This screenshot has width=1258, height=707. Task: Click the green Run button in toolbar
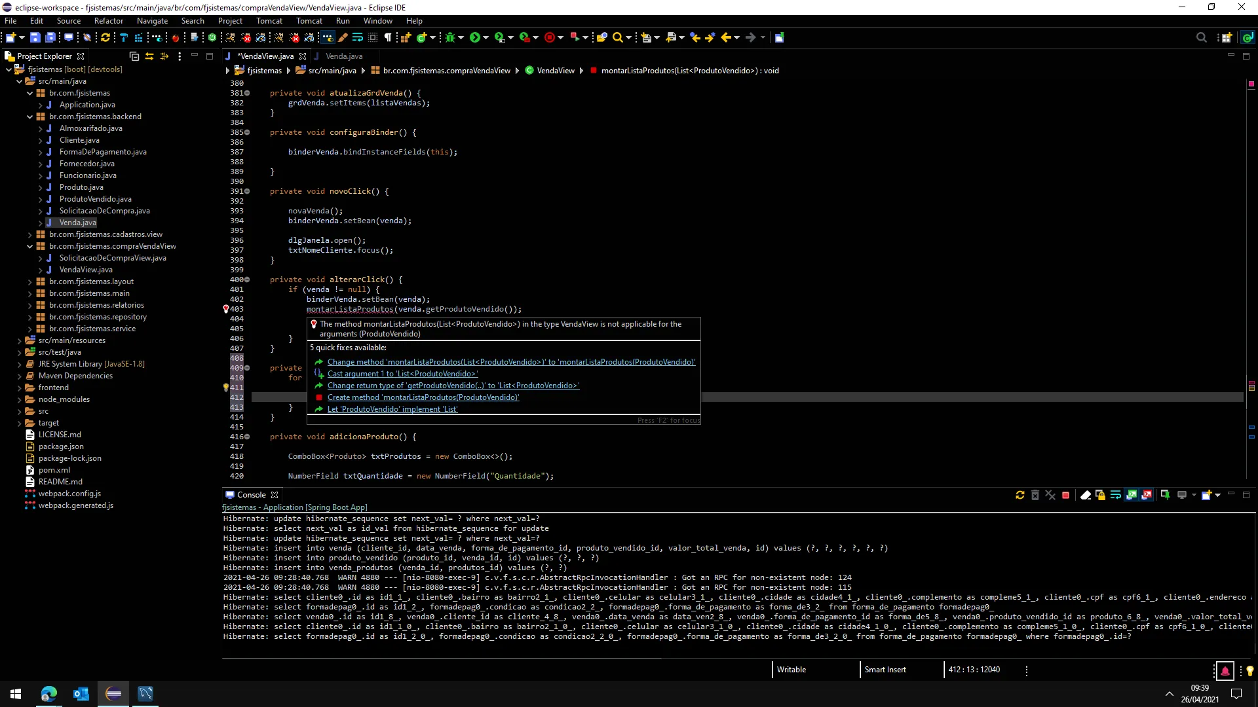[x=475, y=37]
